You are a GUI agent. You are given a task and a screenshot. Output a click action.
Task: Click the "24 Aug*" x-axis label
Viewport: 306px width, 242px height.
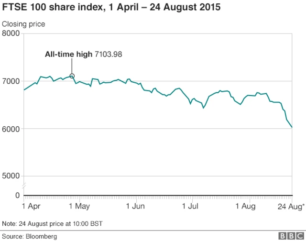(291, 207)
